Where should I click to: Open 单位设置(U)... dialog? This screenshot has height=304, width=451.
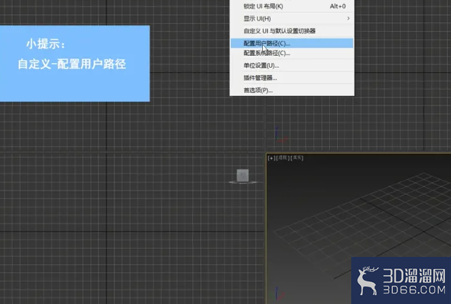tap(292, 66)
